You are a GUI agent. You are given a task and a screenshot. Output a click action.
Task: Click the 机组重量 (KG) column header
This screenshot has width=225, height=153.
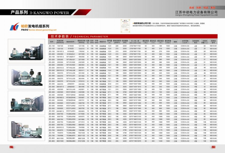click(125, 42)
